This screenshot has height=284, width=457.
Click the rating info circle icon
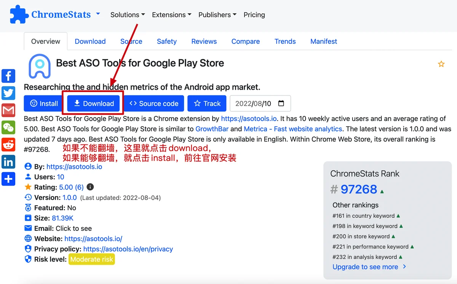[x=90, y=187]
